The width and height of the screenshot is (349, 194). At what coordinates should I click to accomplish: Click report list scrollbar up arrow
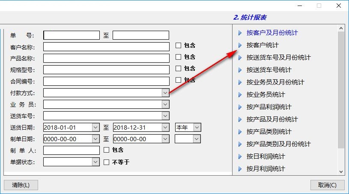pos(341,28)
